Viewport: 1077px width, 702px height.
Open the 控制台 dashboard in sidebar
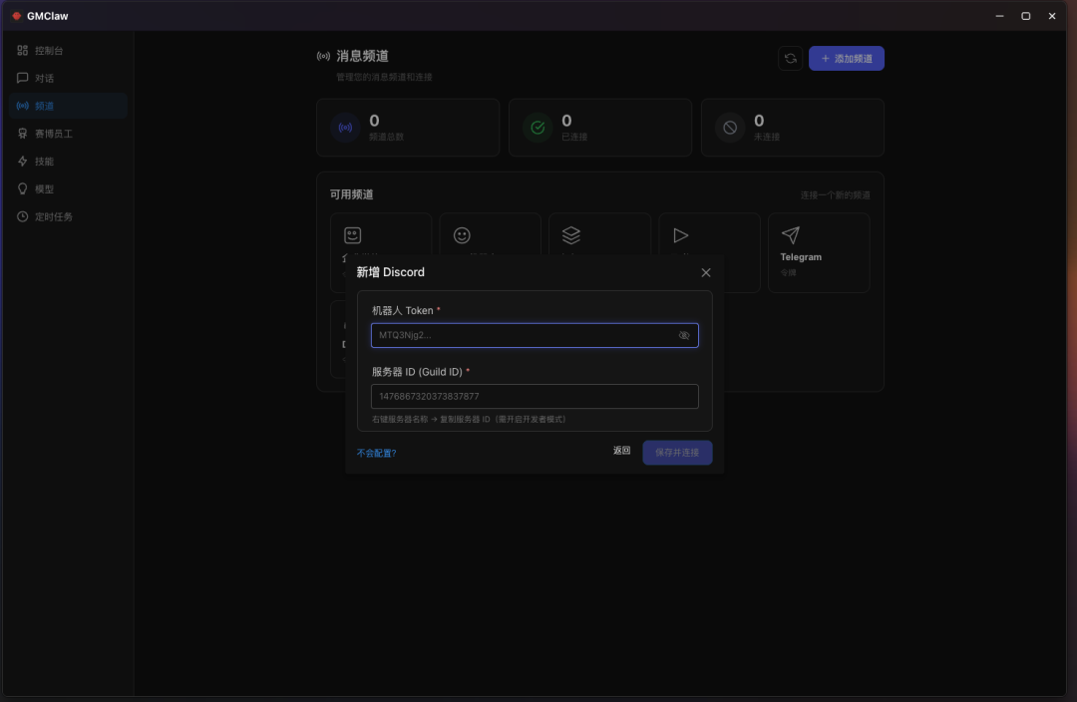(68, 51)
